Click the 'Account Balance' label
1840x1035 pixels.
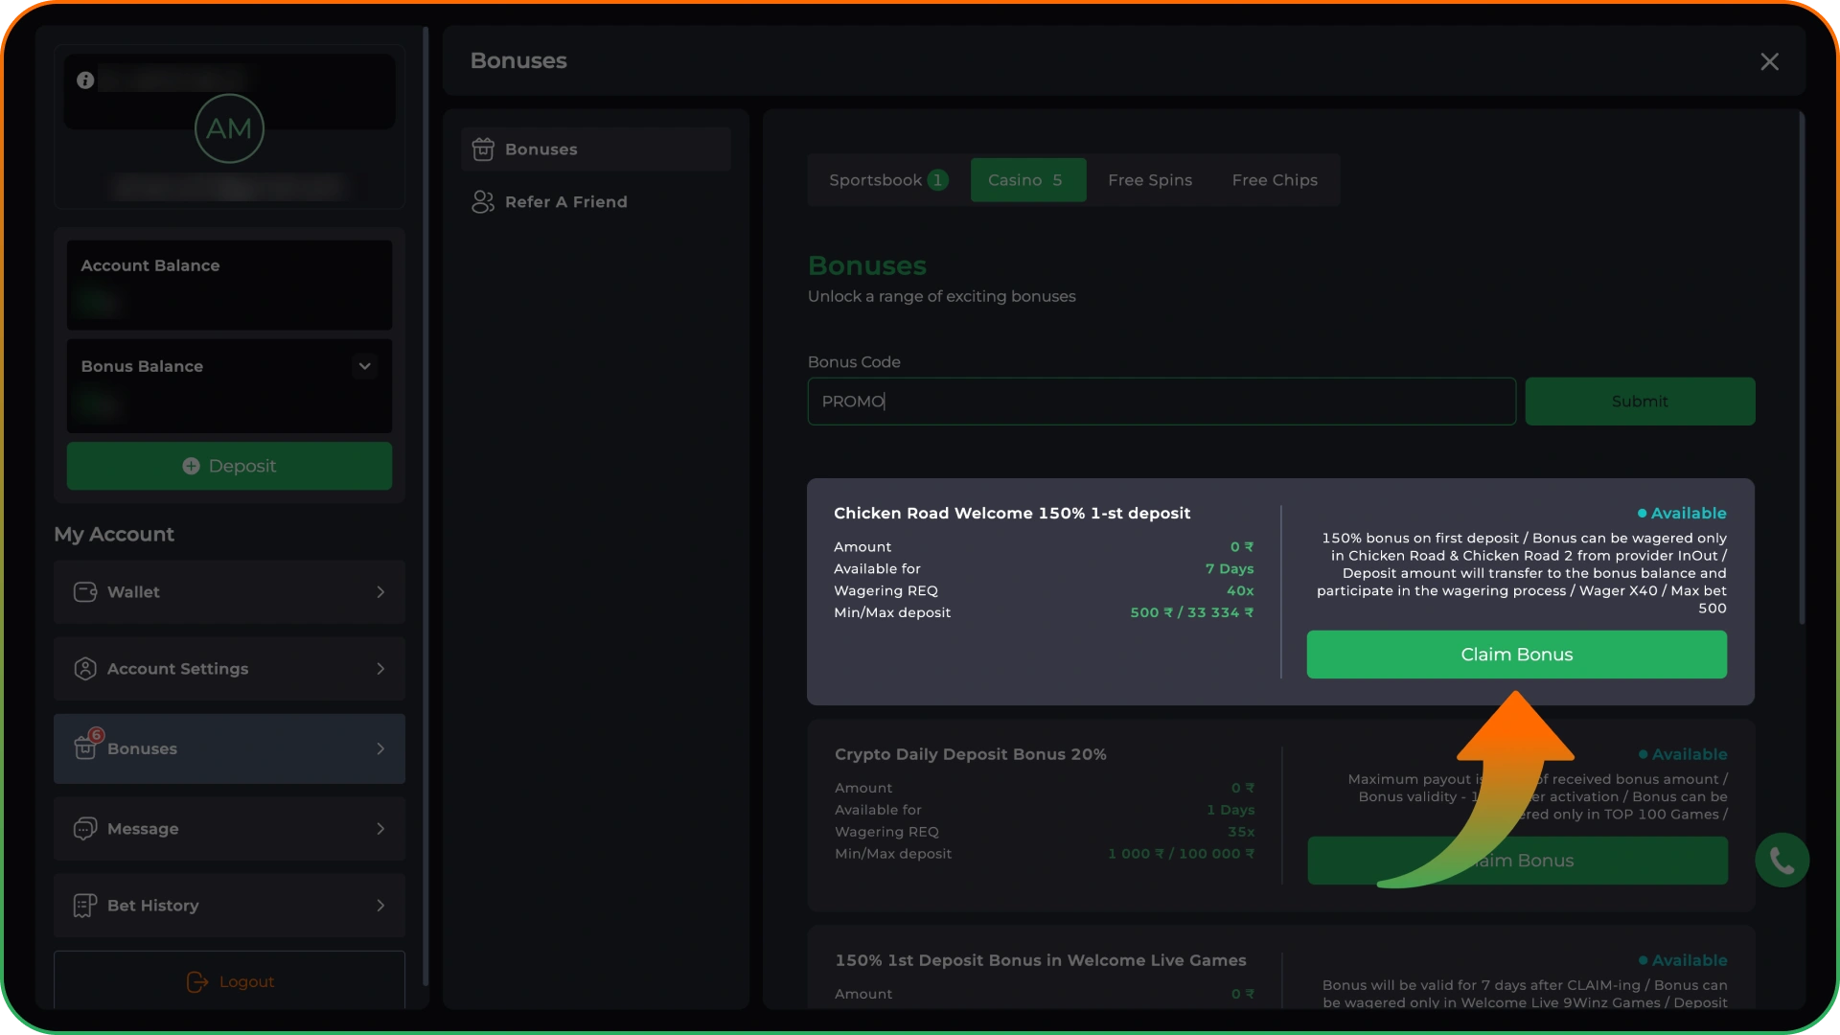150,265
